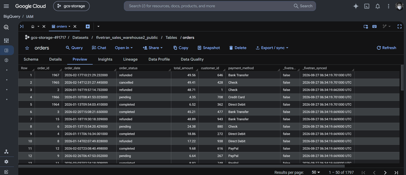Open the notifications bell
406x175 pixels.
click(377, 6)
